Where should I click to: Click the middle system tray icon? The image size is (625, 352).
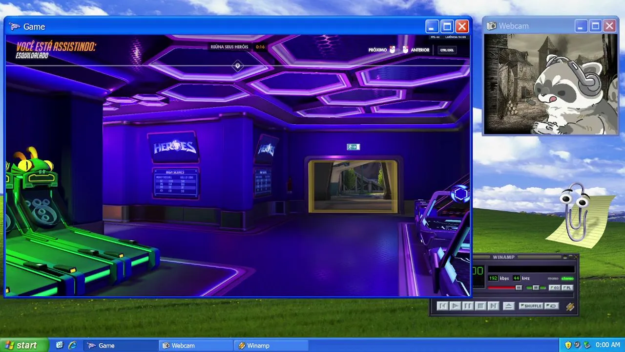[577, 345]
